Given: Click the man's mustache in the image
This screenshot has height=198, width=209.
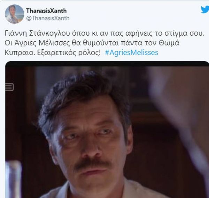Looking at the screenshot, I should pyautogui.click(x=92, y=165).
